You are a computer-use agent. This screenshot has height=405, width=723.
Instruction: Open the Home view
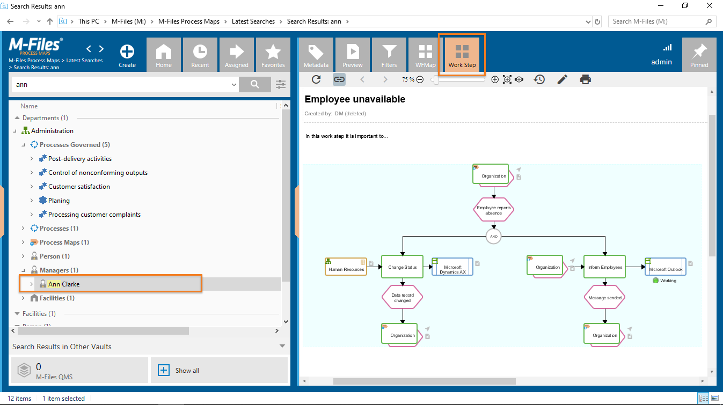click(x=164, y=54)
